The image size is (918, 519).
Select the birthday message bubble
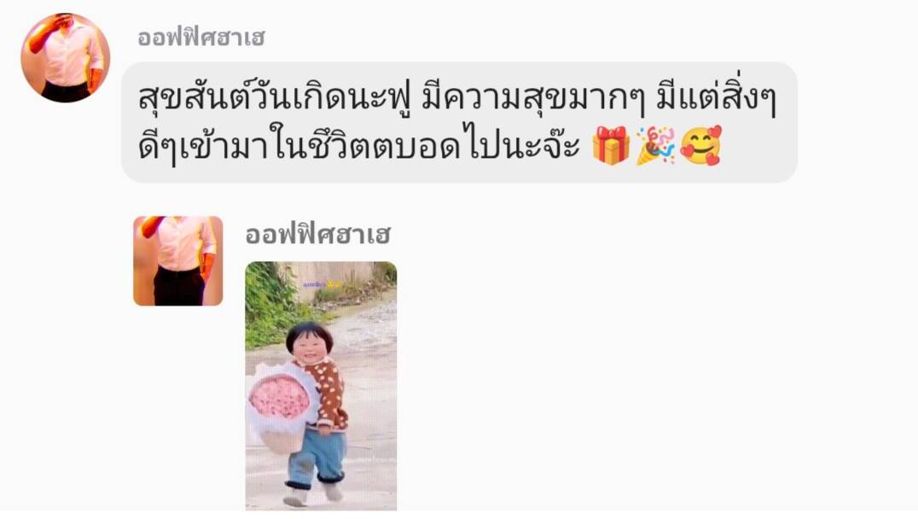pos(459,122)
